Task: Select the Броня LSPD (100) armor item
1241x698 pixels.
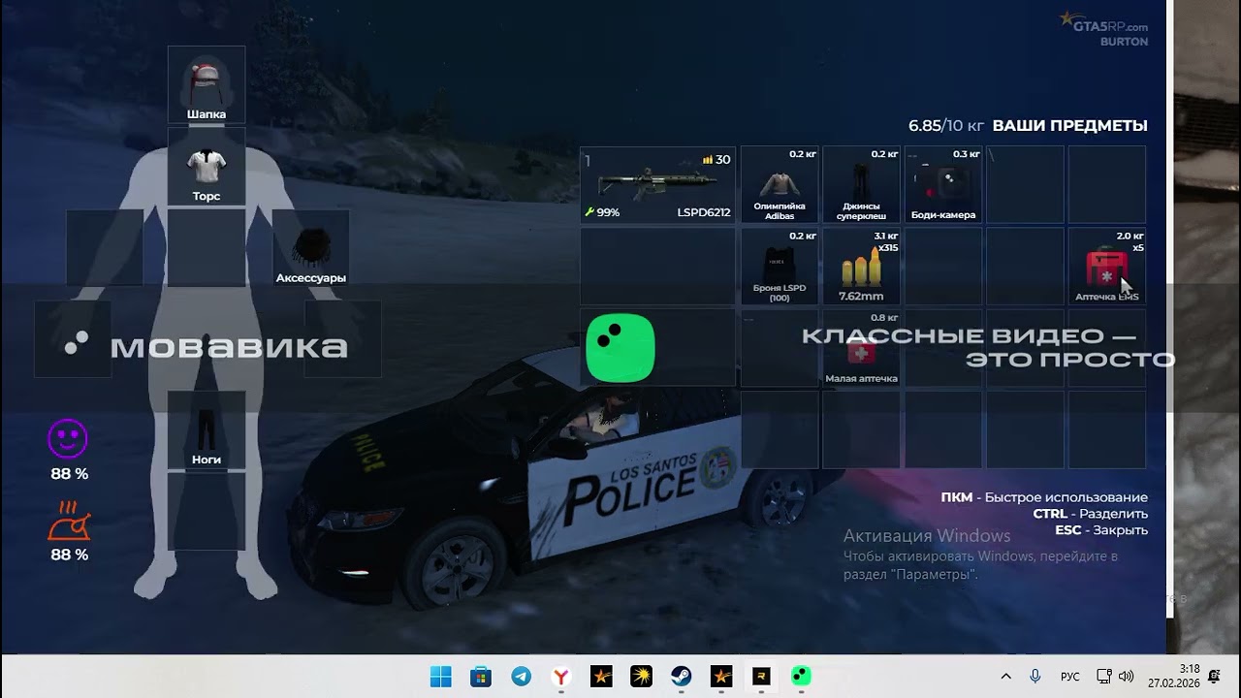Action: click(780, 267)
